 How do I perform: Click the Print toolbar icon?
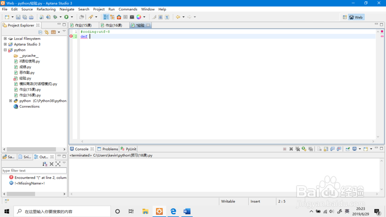pyautogui.click(x=31, y=17)
